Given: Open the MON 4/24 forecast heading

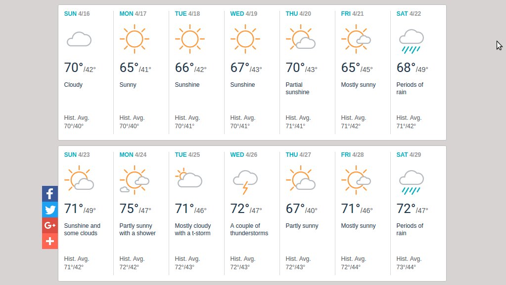Looking at the screenshot, I should pyautogui.click(x=133, y=155).
